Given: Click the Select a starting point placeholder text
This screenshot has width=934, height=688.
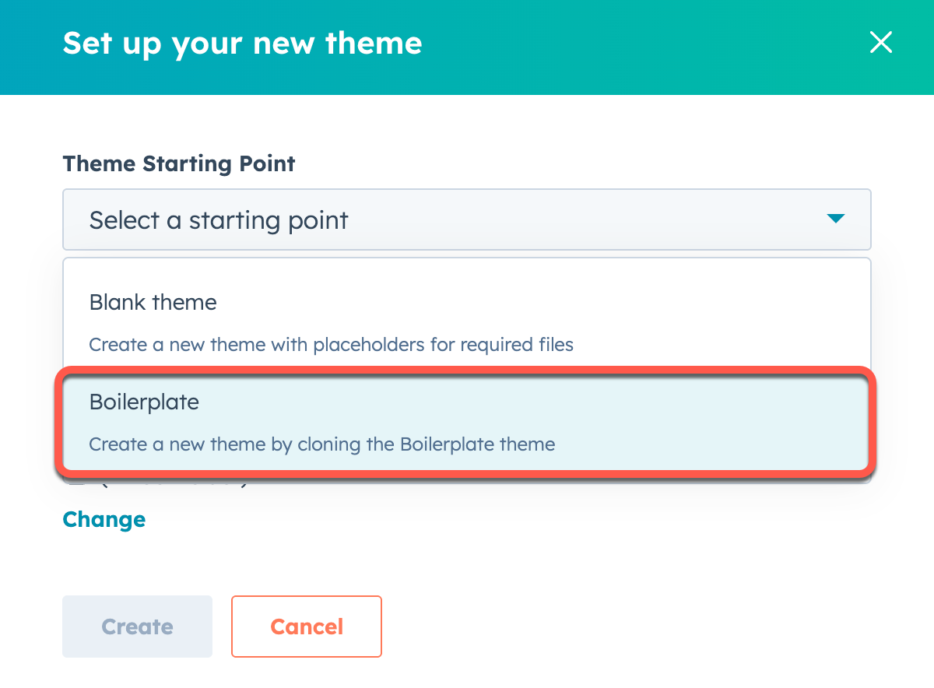Looking at the screenshot, I should (x=219, y=220).
